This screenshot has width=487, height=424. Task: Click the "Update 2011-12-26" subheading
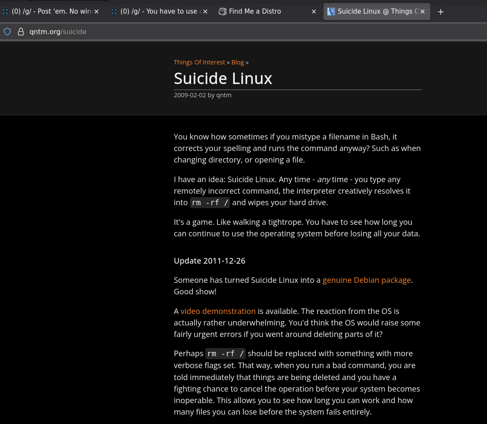tap(210, 261)
